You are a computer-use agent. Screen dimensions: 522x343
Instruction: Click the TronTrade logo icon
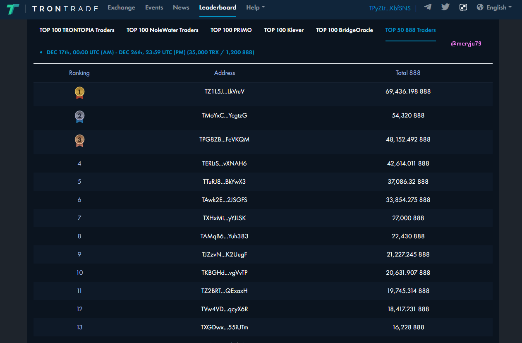(13, 9)
